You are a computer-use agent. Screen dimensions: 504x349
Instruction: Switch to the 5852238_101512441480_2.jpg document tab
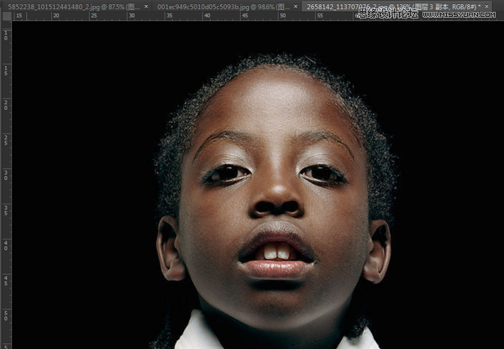point(75,7)
